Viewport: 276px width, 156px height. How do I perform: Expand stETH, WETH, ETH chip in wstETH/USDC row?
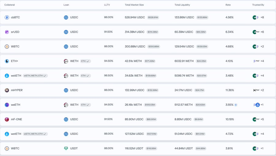(35, 134)
